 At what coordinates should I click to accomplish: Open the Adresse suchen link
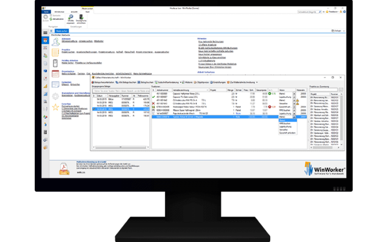pyautogui.click(x=85, y=41)
